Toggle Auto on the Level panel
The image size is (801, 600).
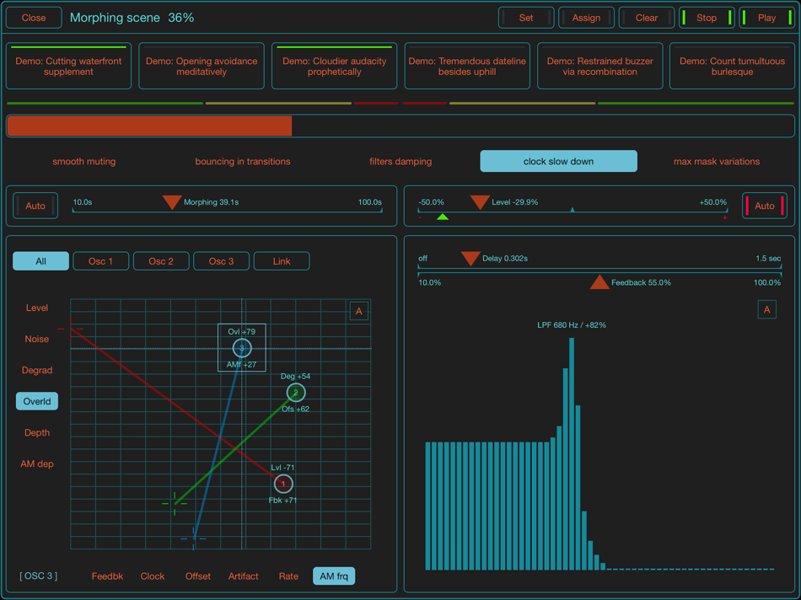pyautogui.click(x=764, y=205)
